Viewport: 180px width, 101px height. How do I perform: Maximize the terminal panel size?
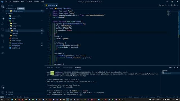(174, 68)
